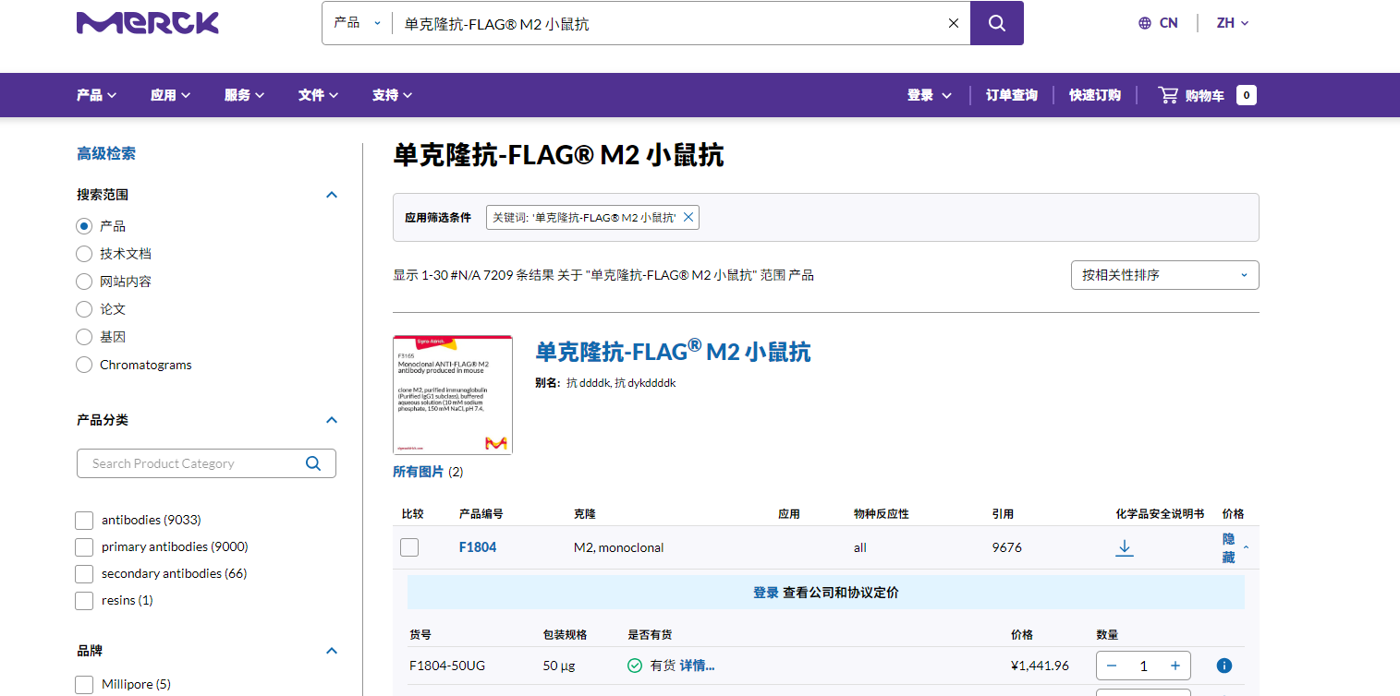Viewport: 1400px width, 696px height.
Task: Check the antibodies (9033) checkbox
Action: point(84,520)
